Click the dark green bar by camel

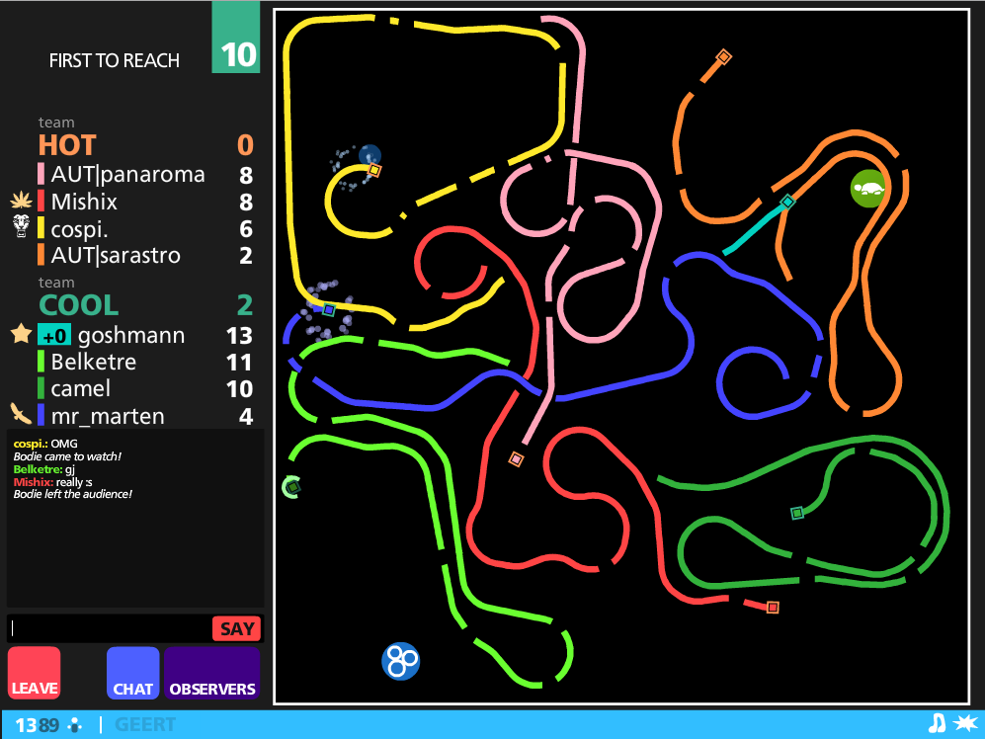click(x=41, y=388)
